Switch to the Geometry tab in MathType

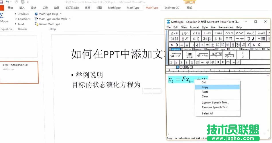click(246, 49)
